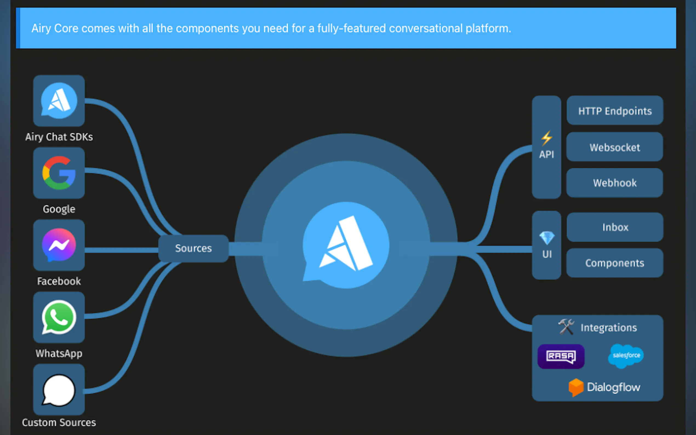This screenshot has width=696, height=435.
Task: Select the Websocket box
Action: pyautogui.click(x=615, y=147)
